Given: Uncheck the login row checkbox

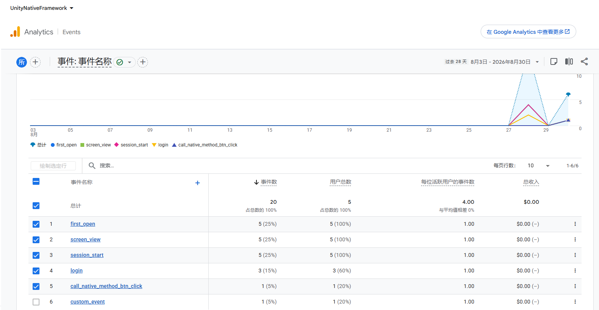Looking at the screenshot, I should coord(36,271).
